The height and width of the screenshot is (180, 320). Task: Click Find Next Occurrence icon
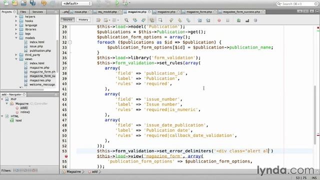[143, 20]
